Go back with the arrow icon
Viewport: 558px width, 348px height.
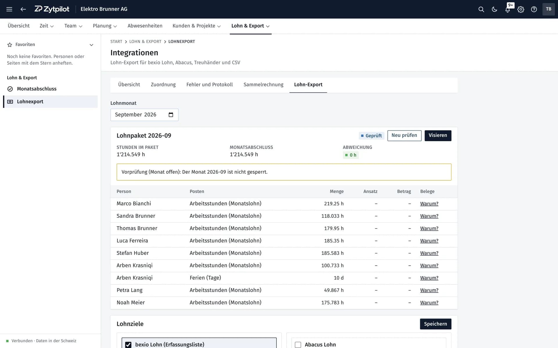23,9
